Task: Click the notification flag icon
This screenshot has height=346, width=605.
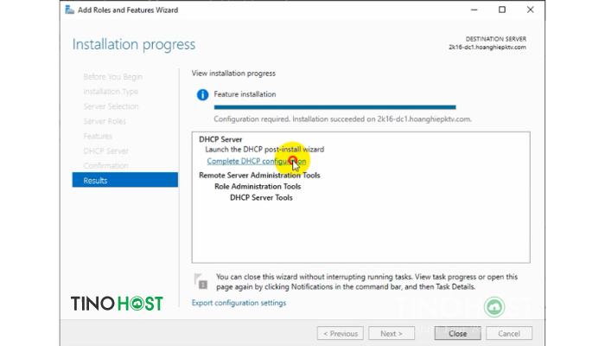Action: coord(201,281)
